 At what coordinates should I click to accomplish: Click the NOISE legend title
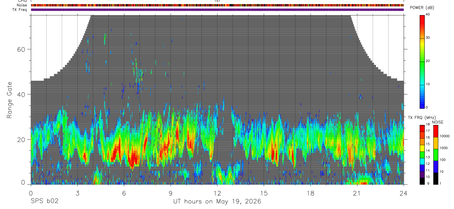[437, 122]
